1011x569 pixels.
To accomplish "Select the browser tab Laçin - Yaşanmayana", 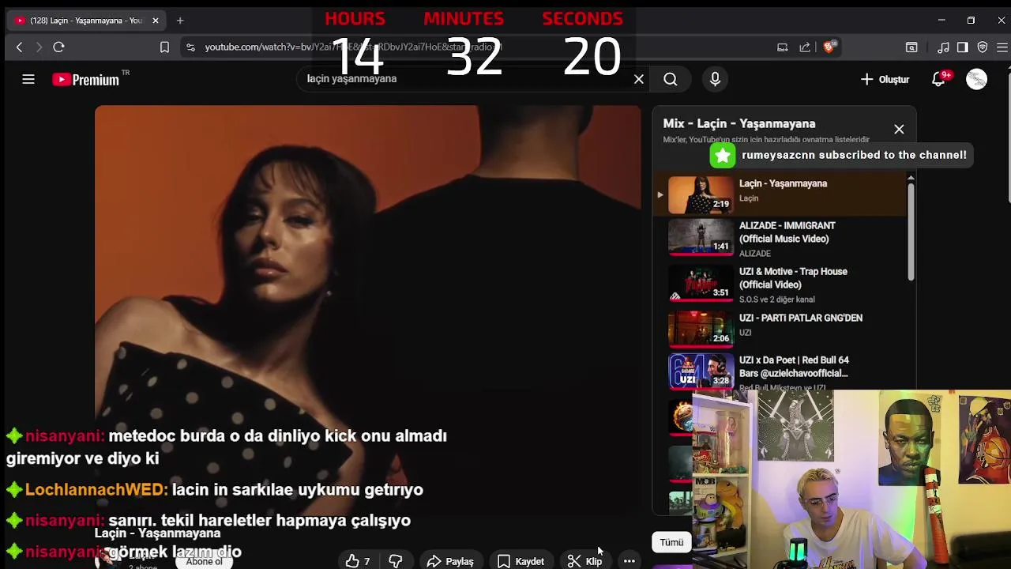I will [x=85, y=21].
